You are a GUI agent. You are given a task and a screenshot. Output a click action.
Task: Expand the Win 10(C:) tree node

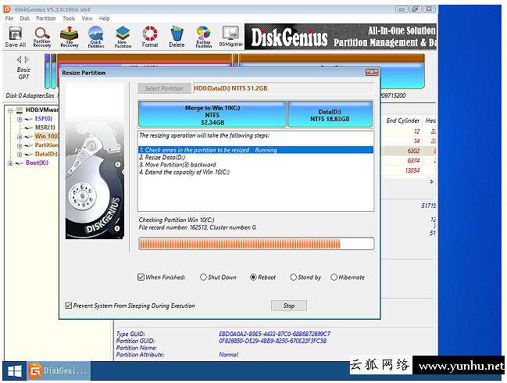click(20, 137)
